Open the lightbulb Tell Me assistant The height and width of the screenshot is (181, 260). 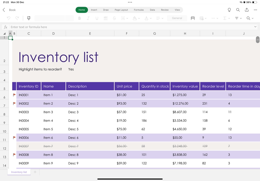[229, 10]
